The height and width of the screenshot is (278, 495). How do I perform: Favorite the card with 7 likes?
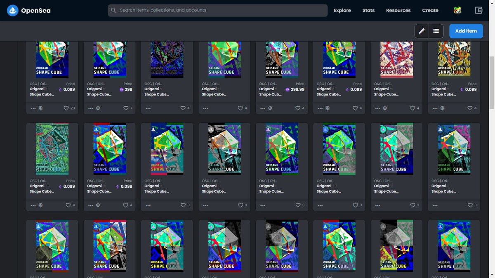[126, 108]
